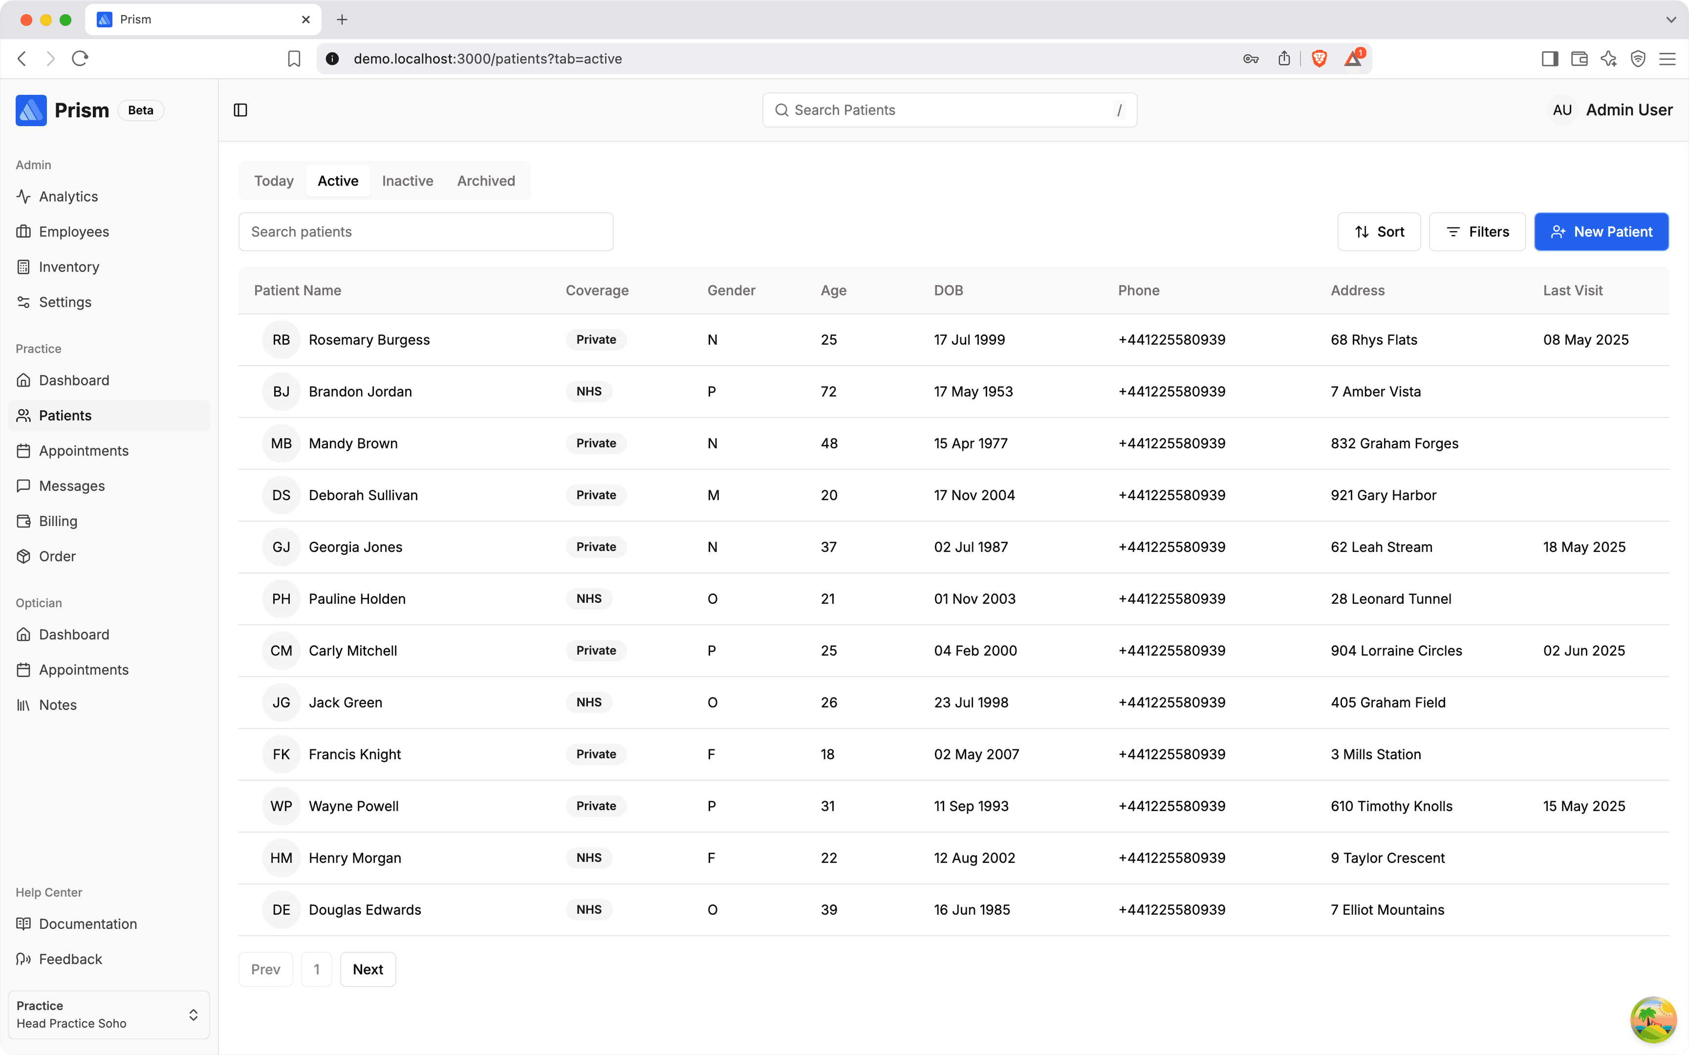Screen dimensions: 1689x1055
Task: Open Optician Notes
Action: point(57,705)
